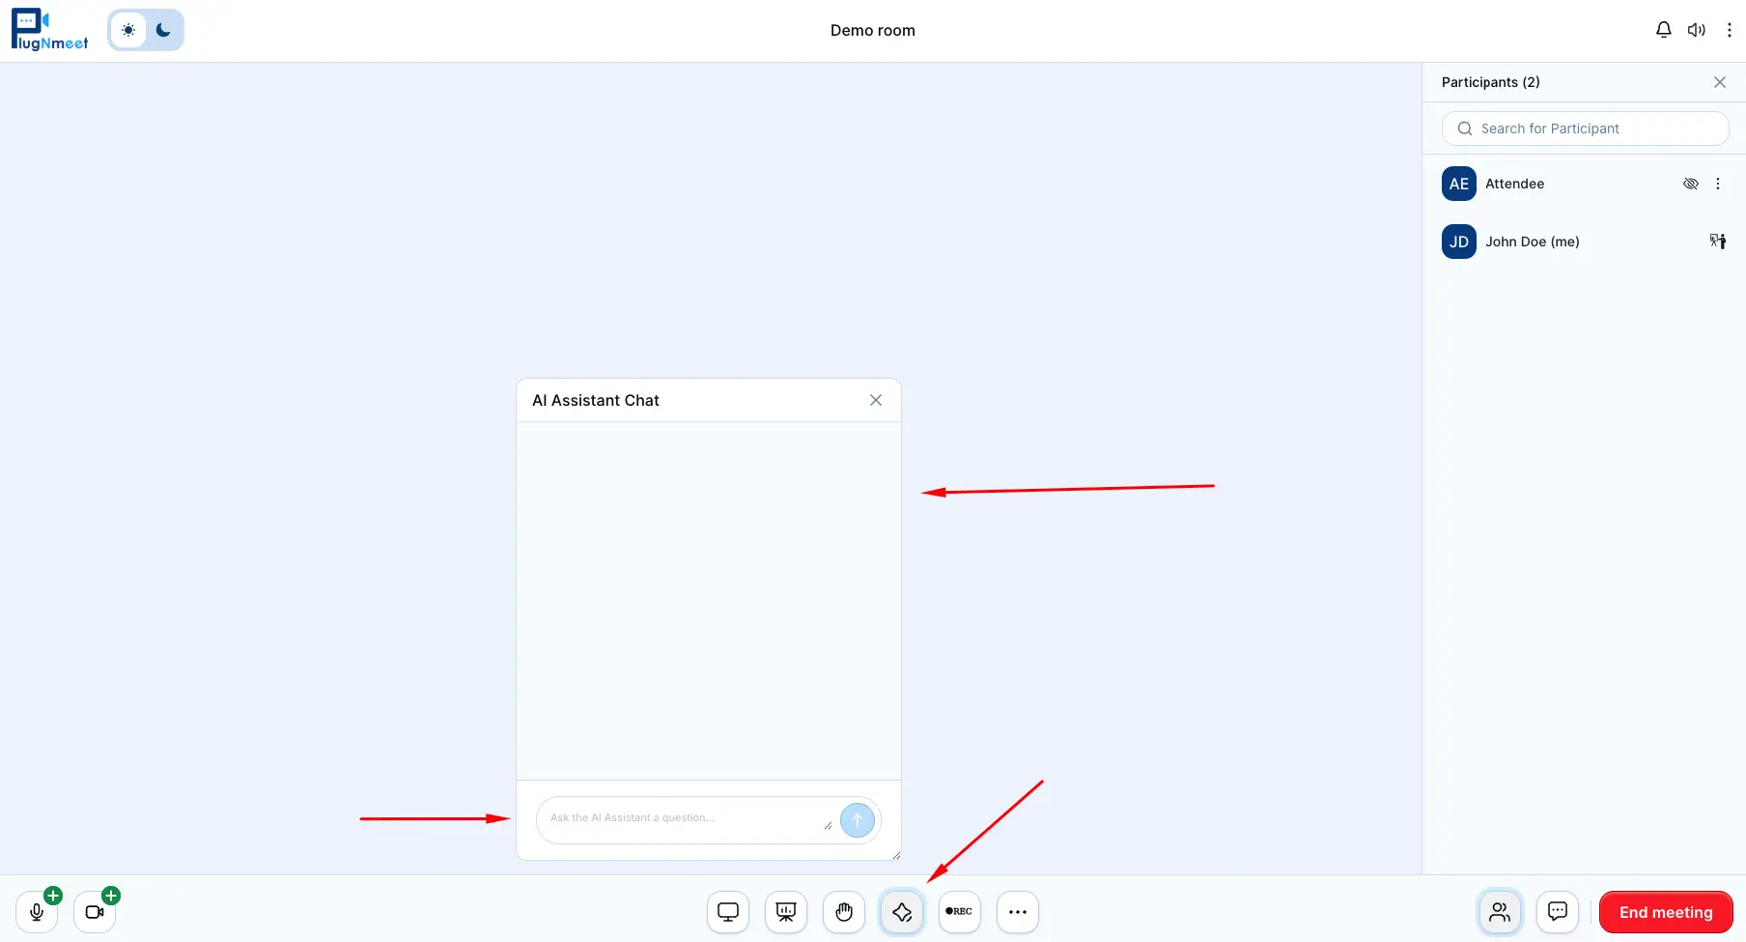The width and height of the screenshot is (1746, 942).
Task: Send the AI Assistant message
Action: coord(857,819)
